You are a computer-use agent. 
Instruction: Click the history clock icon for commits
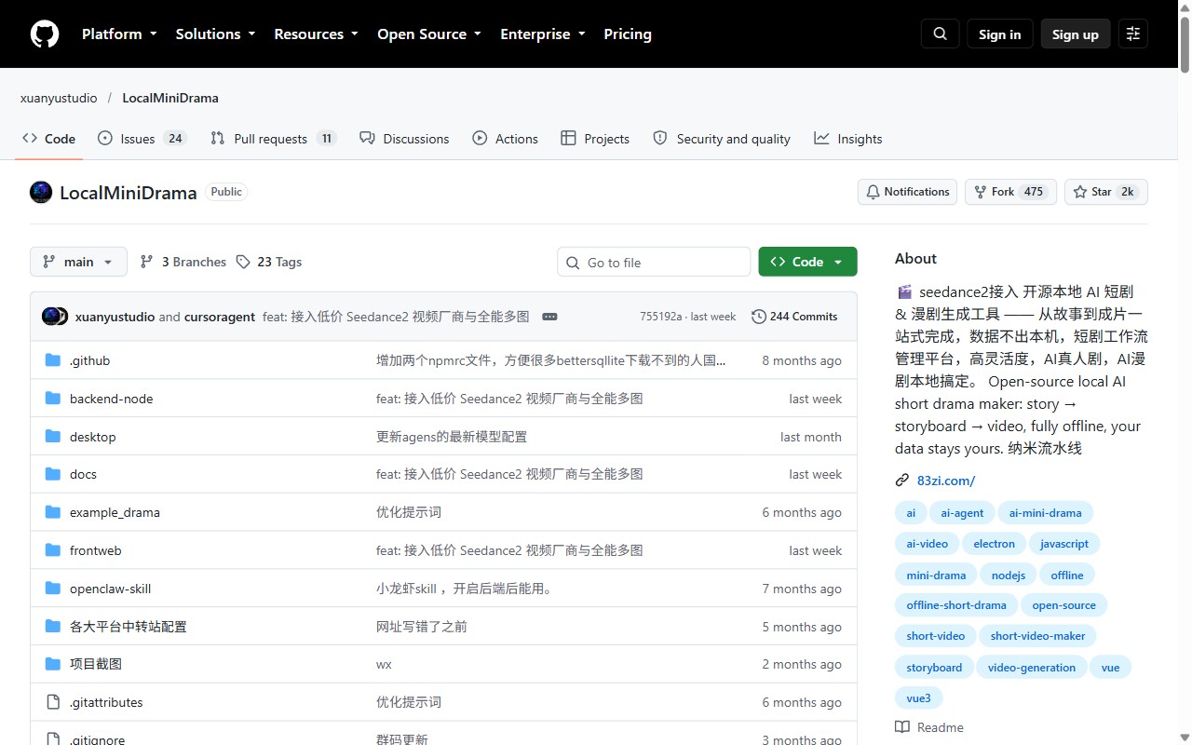[759, 317]
